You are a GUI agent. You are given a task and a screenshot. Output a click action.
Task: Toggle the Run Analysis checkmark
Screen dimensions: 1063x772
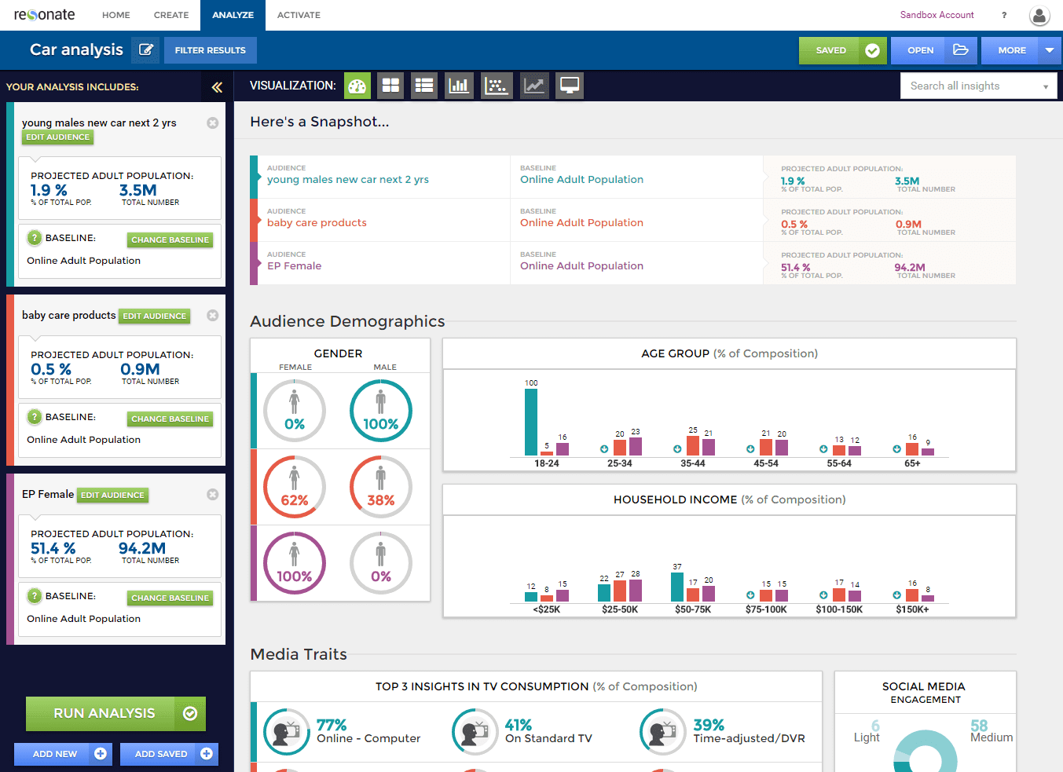(x=190, y=713)
